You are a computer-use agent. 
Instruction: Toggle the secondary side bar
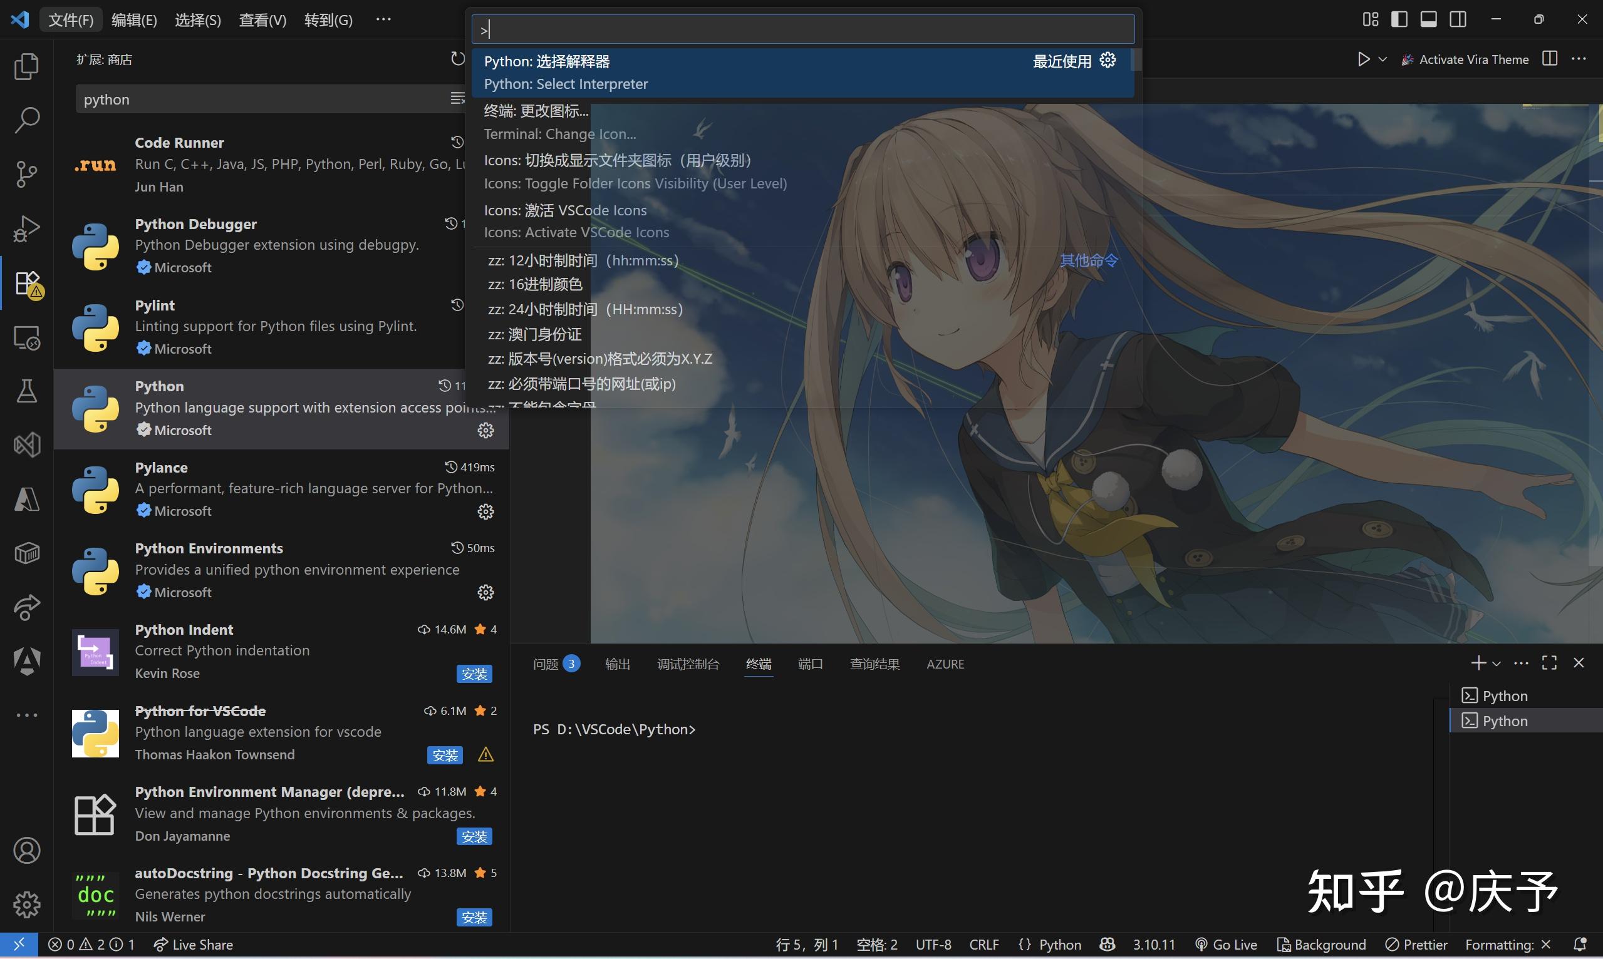coord(1458,19)
